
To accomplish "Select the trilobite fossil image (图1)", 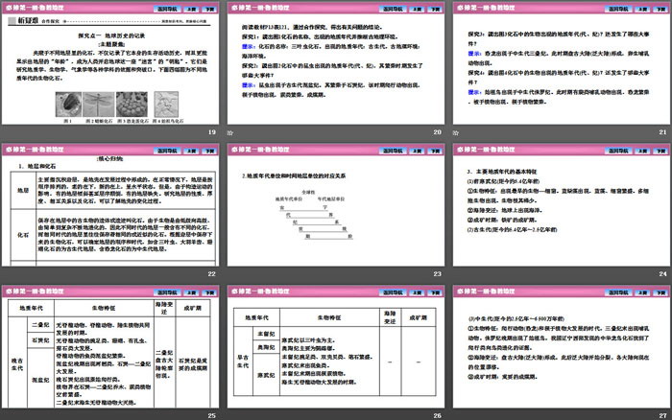I will point(66,104).
